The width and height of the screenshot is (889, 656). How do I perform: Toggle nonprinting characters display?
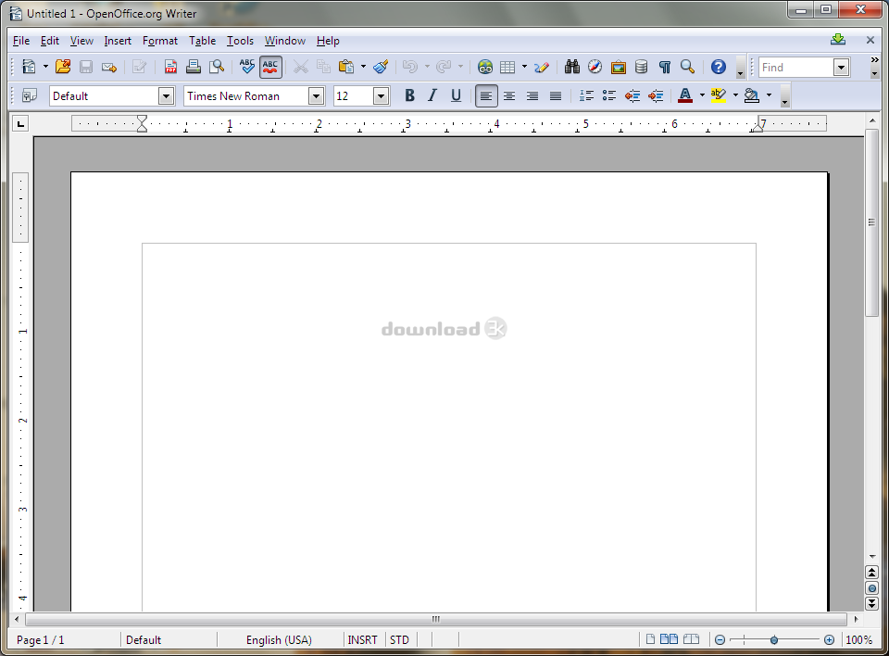(664, 67)
